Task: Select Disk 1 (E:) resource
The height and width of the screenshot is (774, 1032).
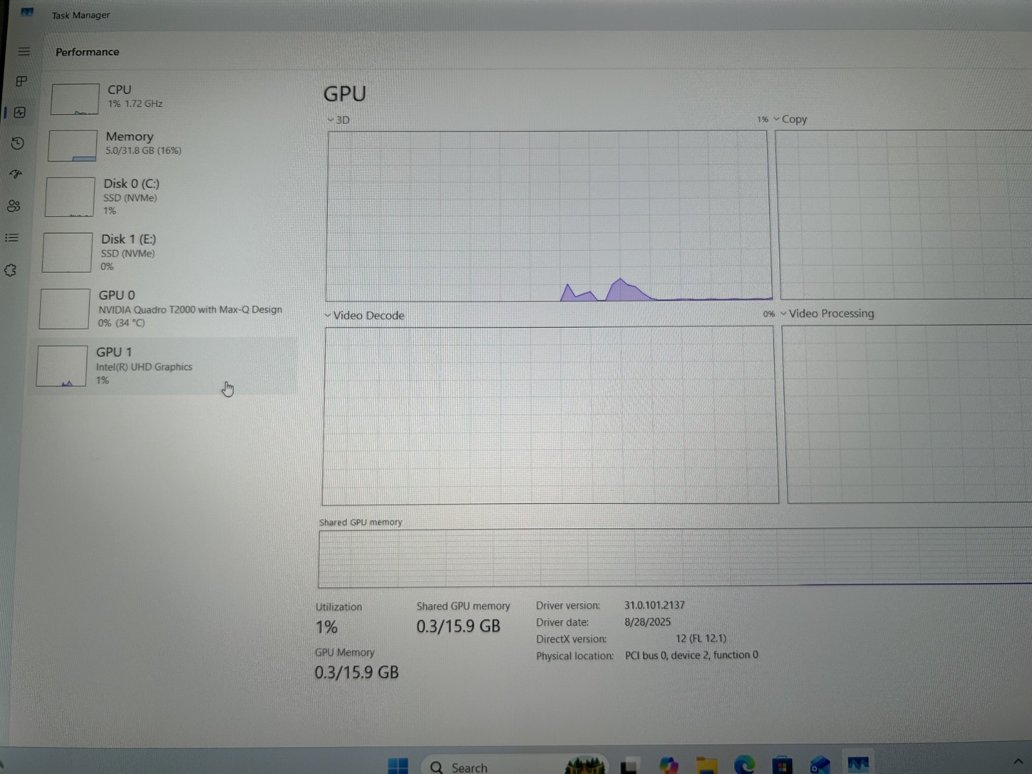Action: pyautogui.click(x=167, y=252)
